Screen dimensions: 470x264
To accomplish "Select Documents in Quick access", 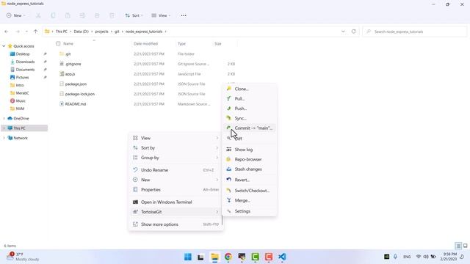I will pyautogui.click(x=24, y=70).
